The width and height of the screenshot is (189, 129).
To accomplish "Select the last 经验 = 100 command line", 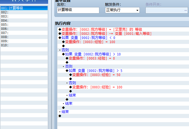I will pos(123,87).
